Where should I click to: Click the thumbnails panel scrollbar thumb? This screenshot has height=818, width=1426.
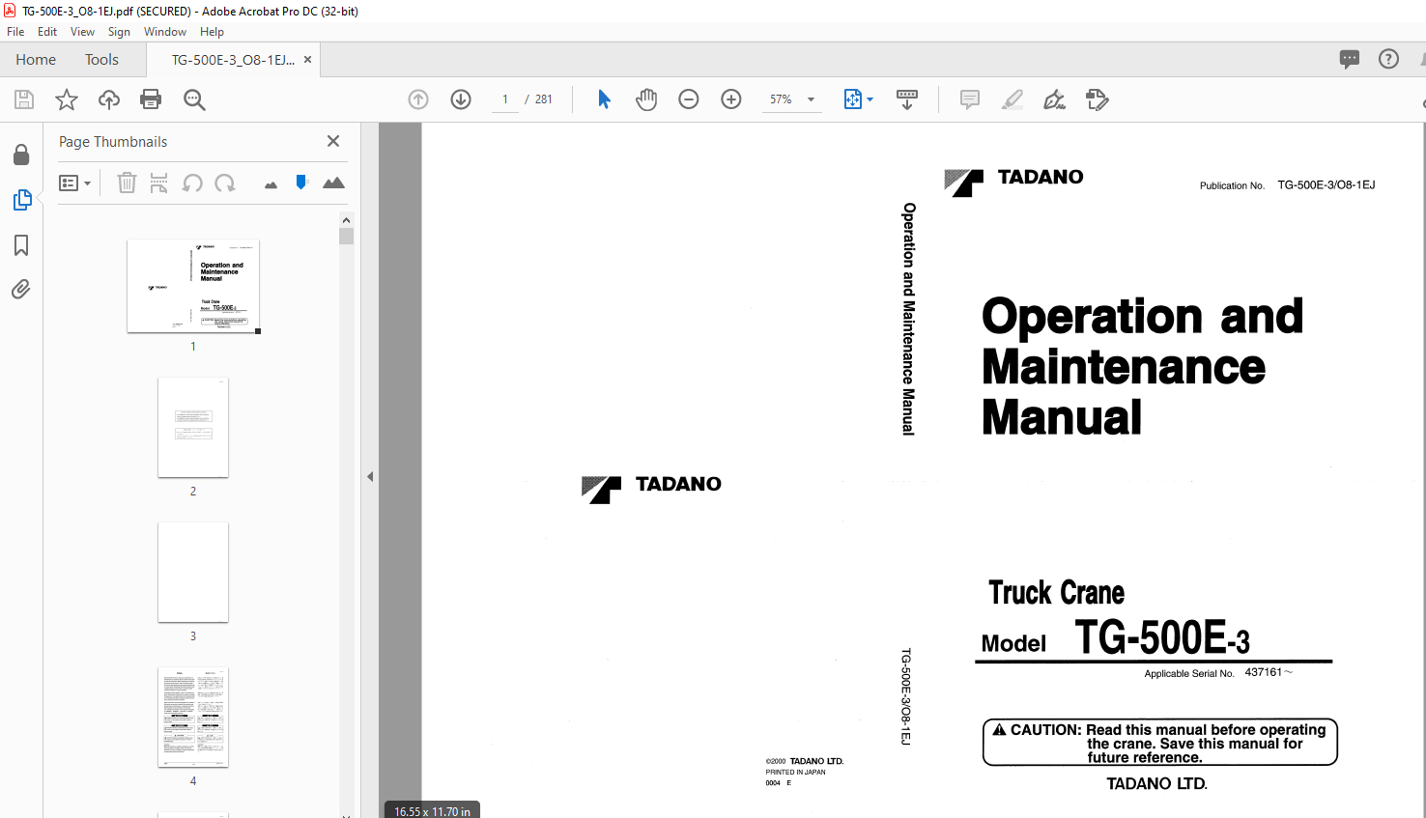point(347,237)
